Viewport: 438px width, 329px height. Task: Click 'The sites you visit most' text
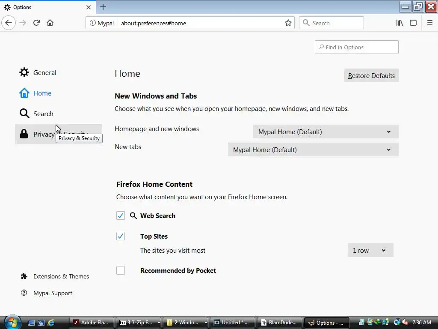coord(173,250)
